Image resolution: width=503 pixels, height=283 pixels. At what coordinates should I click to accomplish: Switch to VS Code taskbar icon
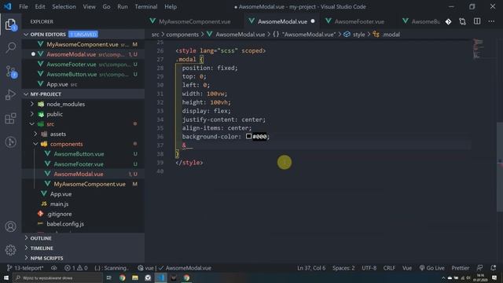point(160,277)
